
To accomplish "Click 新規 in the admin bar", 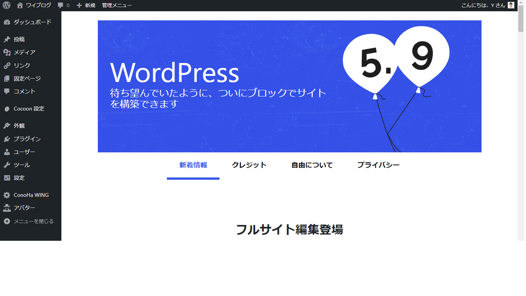I will click(x=90, y=5).
